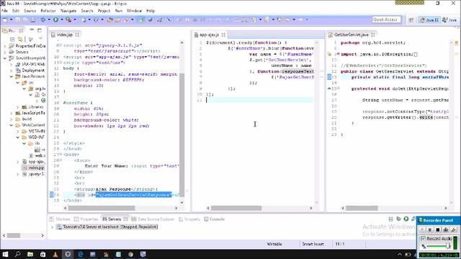Open the Snippets view tab
Screen dimensions: 461x259
(x=189, y=219)
